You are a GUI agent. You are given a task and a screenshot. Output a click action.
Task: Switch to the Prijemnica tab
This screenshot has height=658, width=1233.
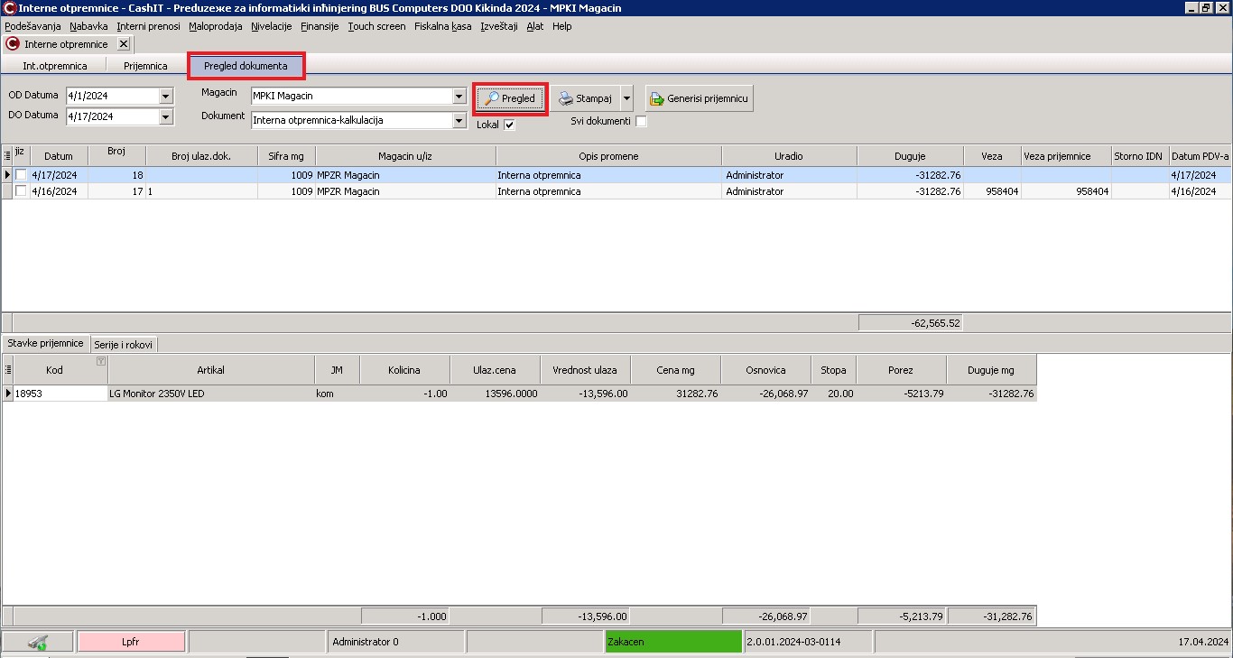pyautogui.click(x=145, y=66)
